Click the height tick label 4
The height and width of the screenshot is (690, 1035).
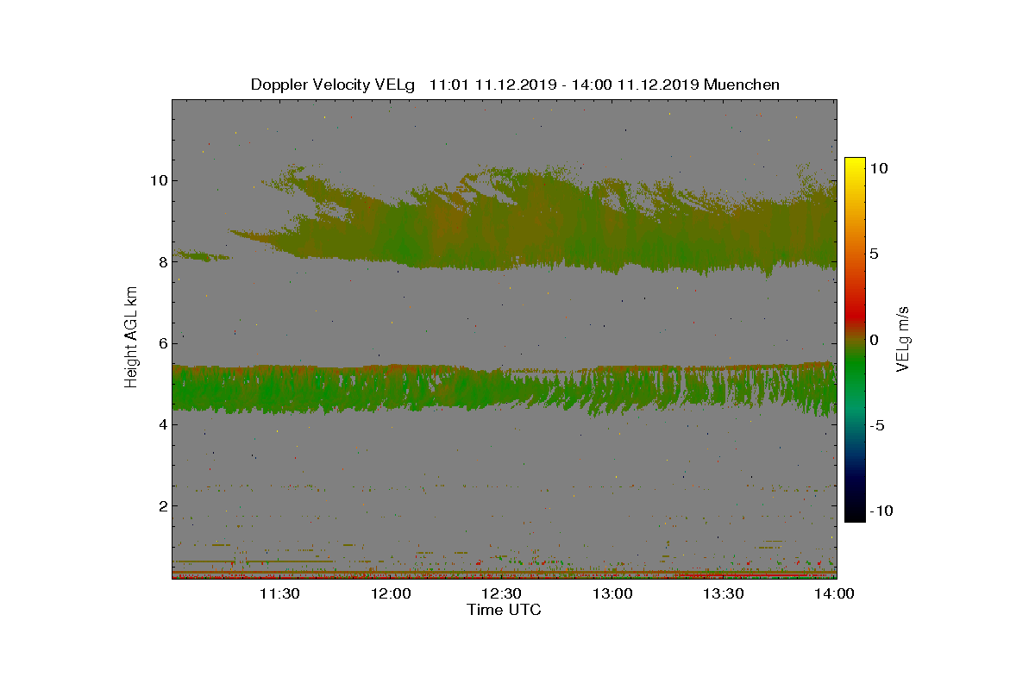point(162,424)
